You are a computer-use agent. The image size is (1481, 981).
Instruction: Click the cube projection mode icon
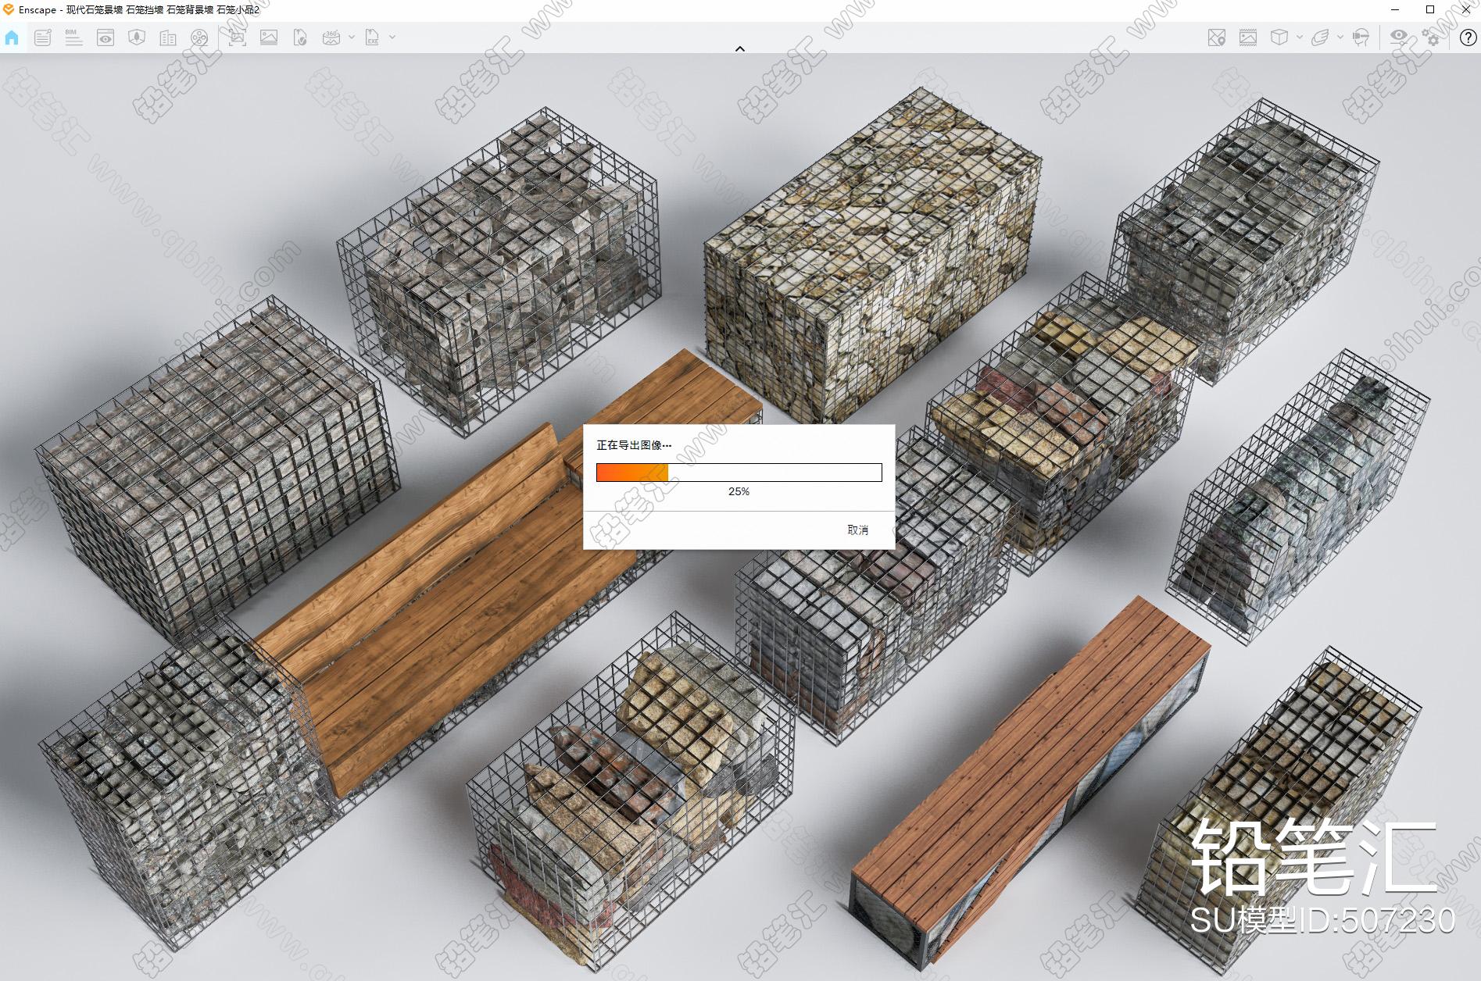click(1279, 37)
